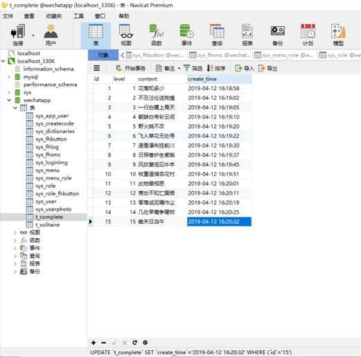Click the create_time column header

219,79
